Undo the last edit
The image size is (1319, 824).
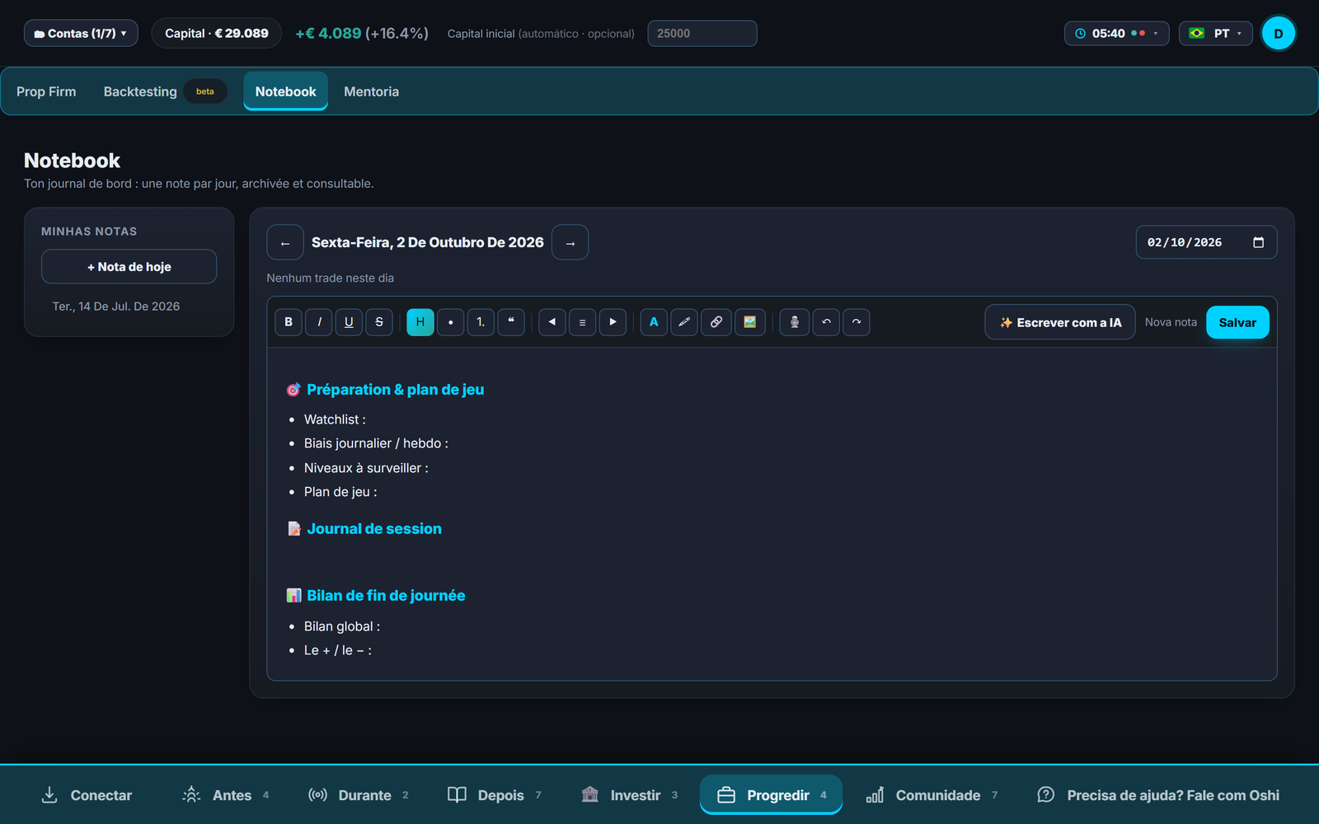(x=826, y=322)
